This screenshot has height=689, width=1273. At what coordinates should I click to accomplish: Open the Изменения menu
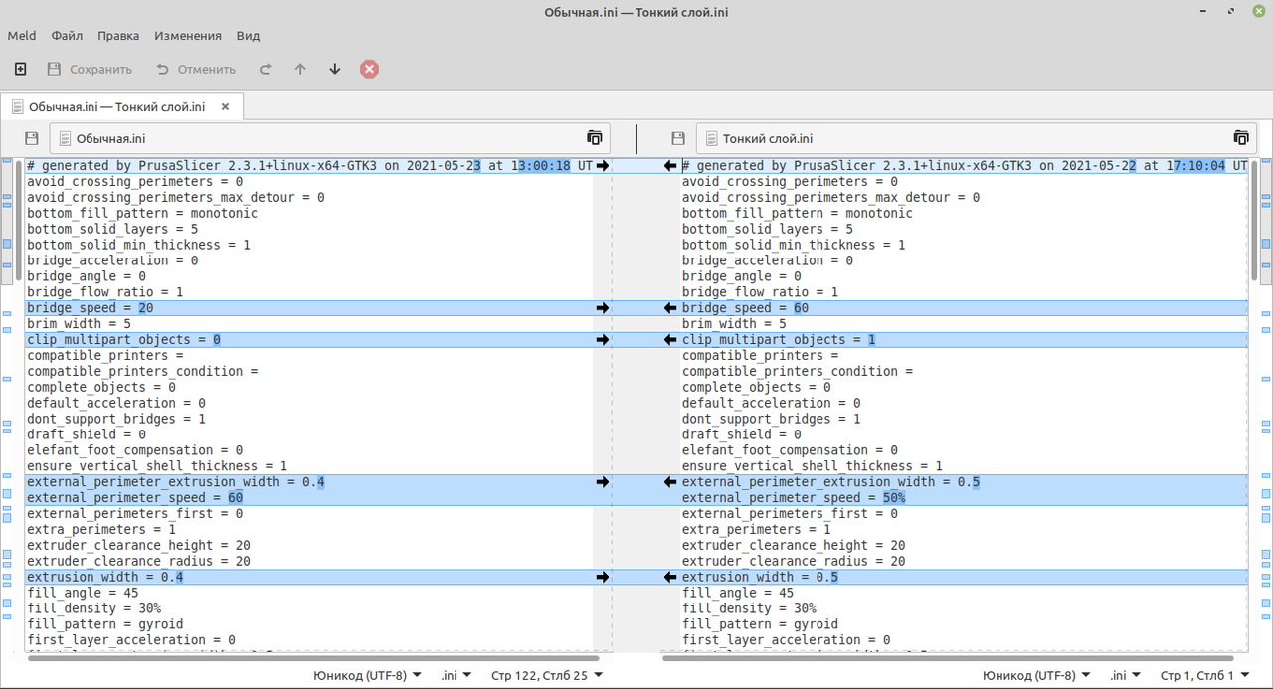tap(188, 35)
